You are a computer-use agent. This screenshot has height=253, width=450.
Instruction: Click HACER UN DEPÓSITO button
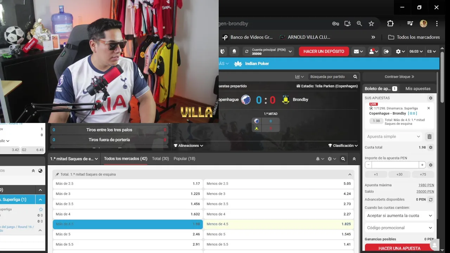[x=324, y=51]
